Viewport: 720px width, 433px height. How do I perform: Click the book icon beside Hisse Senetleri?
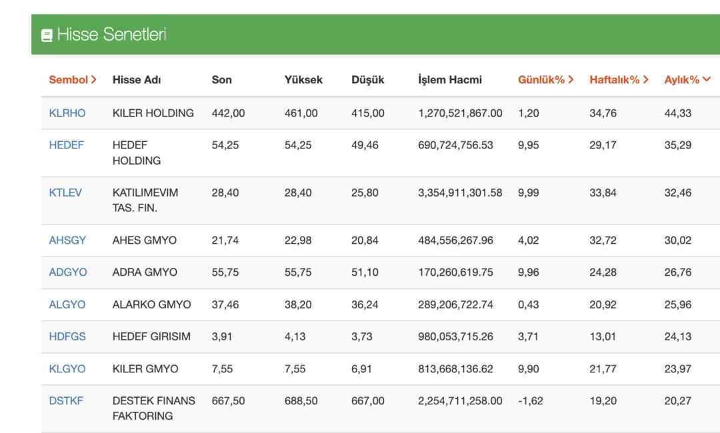(x=47, y=35)
